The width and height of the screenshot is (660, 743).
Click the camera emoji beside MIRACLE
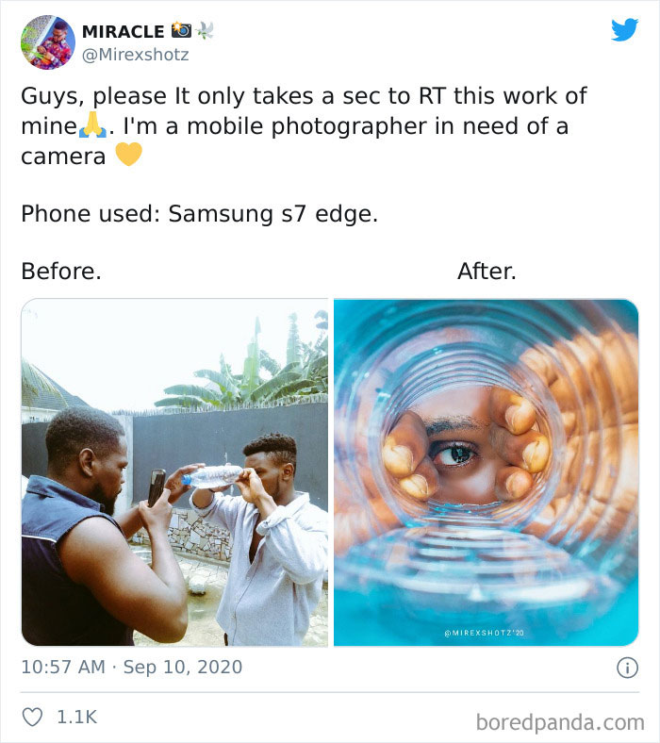[181, 31]
